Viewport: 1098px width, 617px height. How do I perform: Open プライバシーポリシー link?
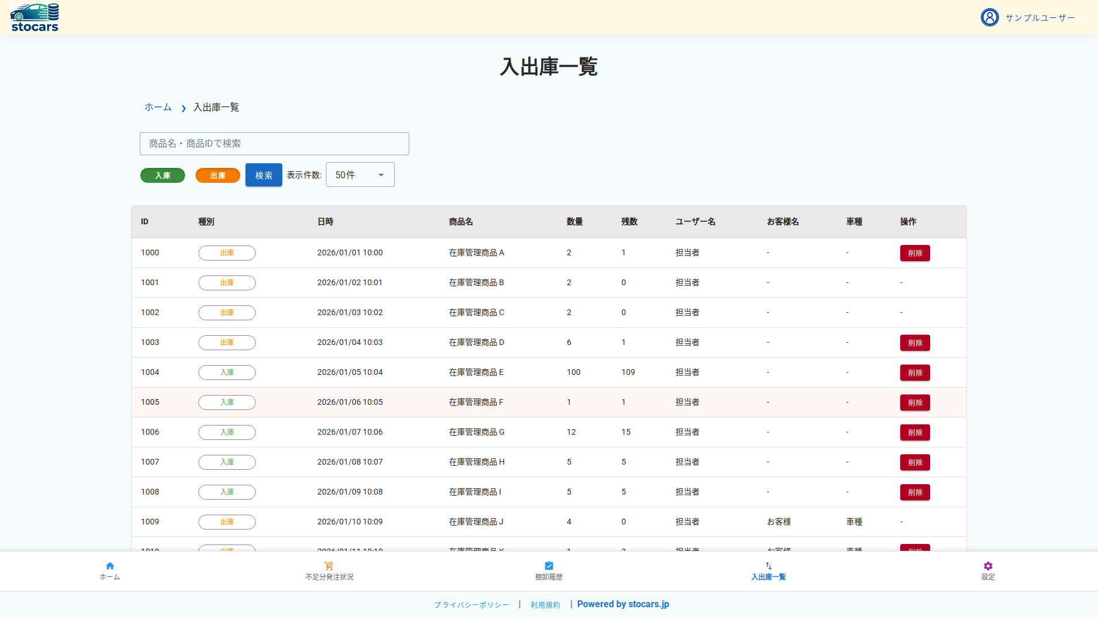(471, 605)
